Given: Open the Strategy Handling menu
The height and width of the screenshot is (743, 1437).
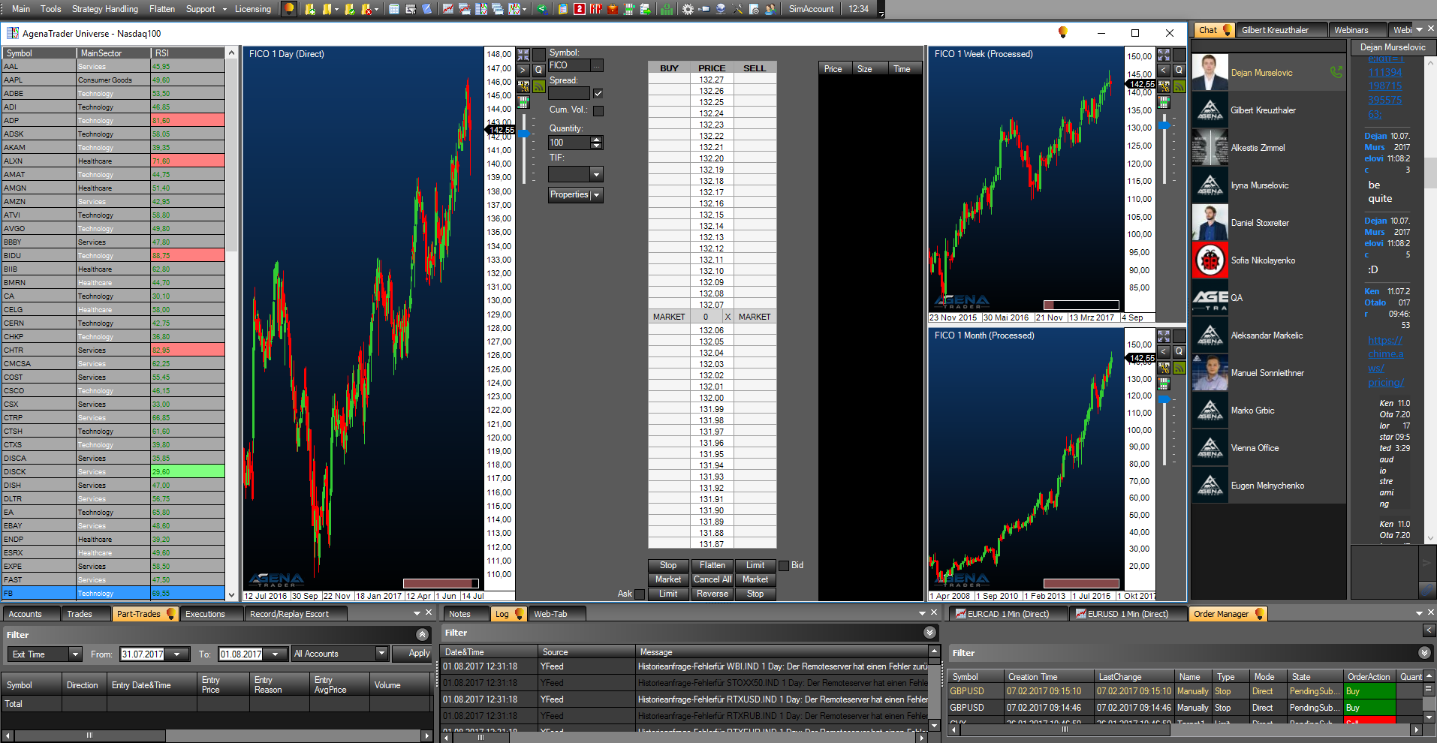Looking at the screenshot, I should (104, 9).
